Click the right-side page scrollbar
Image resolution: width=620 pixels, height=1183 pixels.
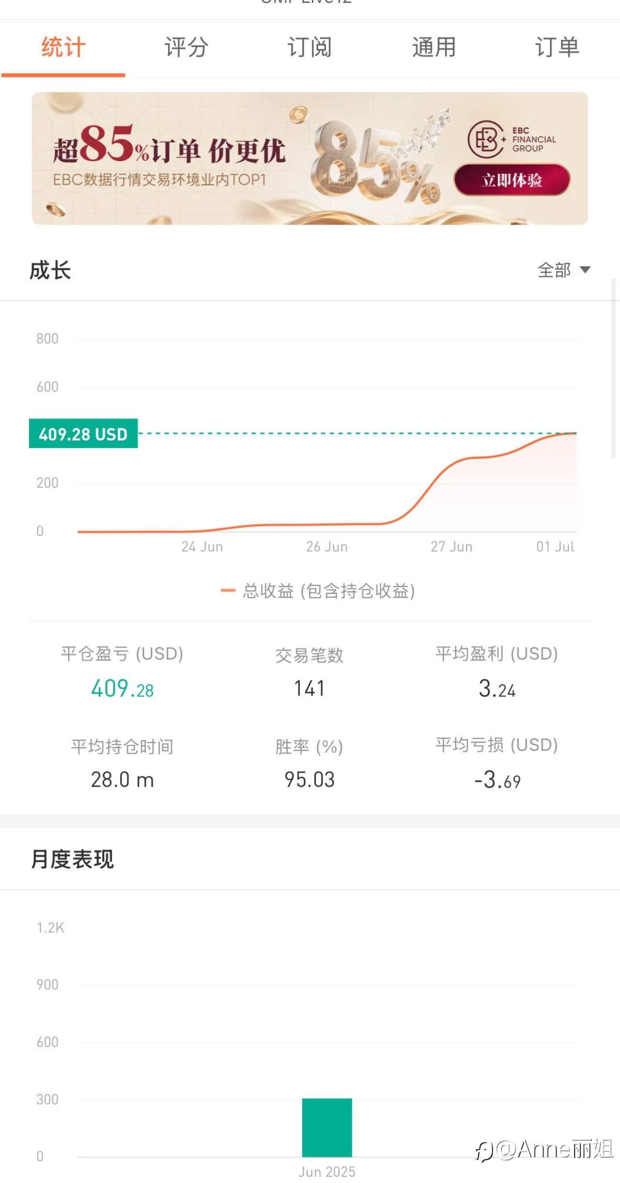613,368
